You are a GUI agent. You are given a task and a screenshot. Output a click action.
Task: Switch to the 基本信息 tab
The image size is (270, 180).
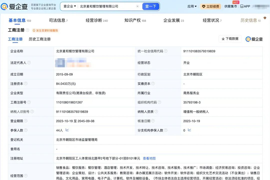pyautogui.click(x=20, y=20)
